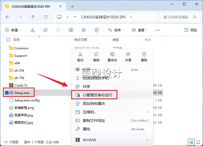Screen dimensions: 203x146
Task: Switch to details view in the status bar
Action: tap(192, 142)
